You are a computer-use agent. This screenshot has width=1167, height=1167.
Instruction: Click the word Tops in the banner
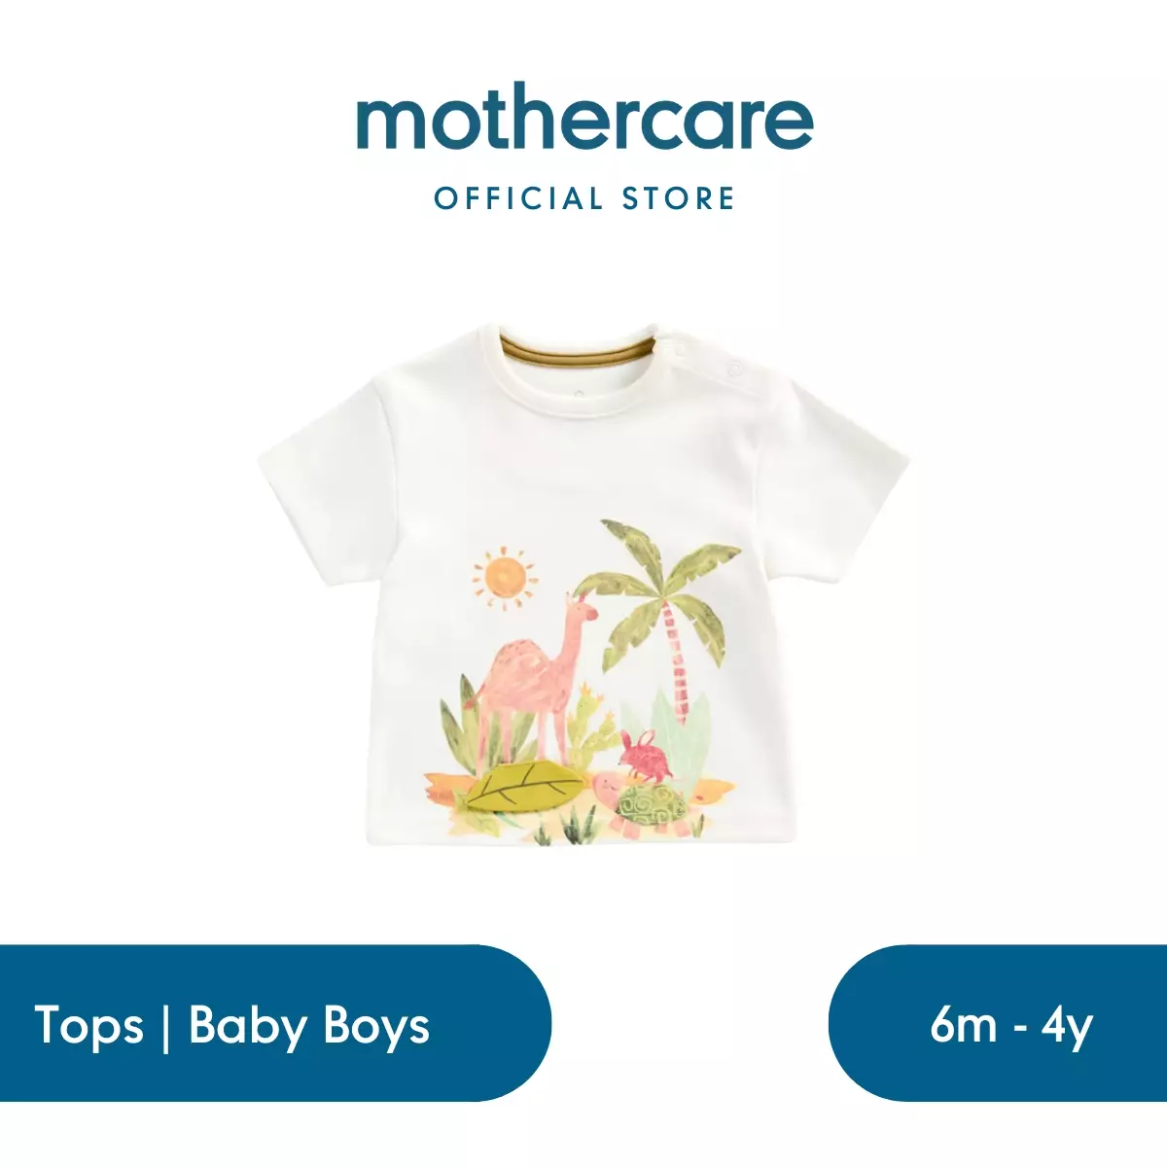point(89,1025)
